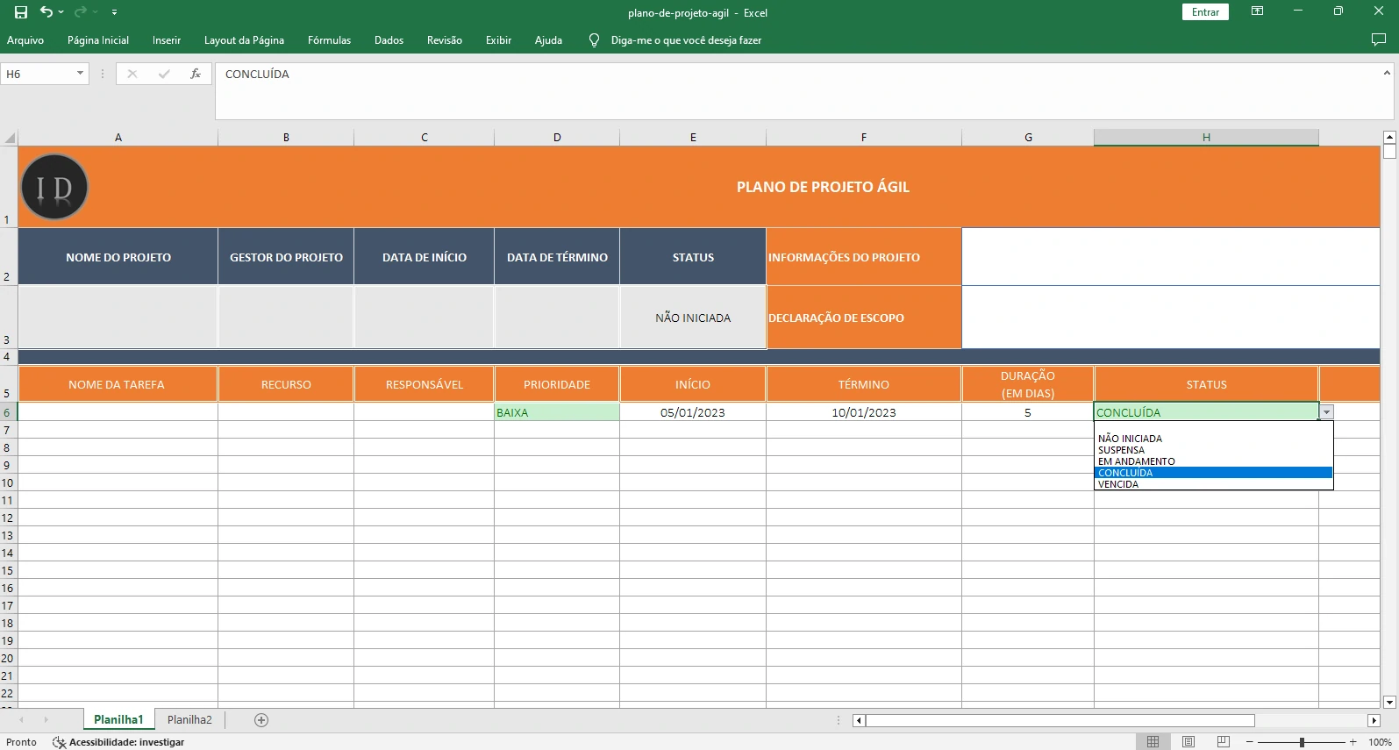Image resolution: width=1399 pixels, height=750 pixels.
Task: Click the zoom slider handle
Action: 1302,742
